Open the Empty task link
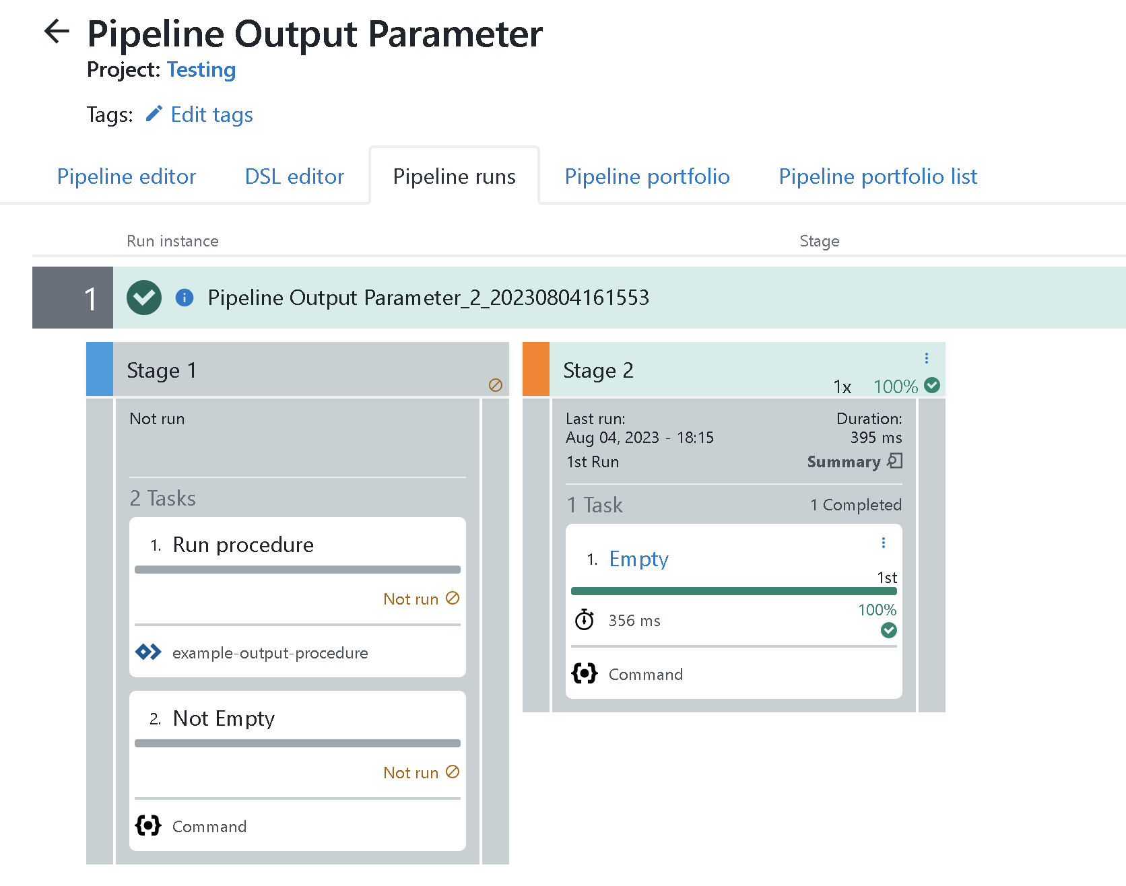The image size is (1126, 886). [638, 559]
